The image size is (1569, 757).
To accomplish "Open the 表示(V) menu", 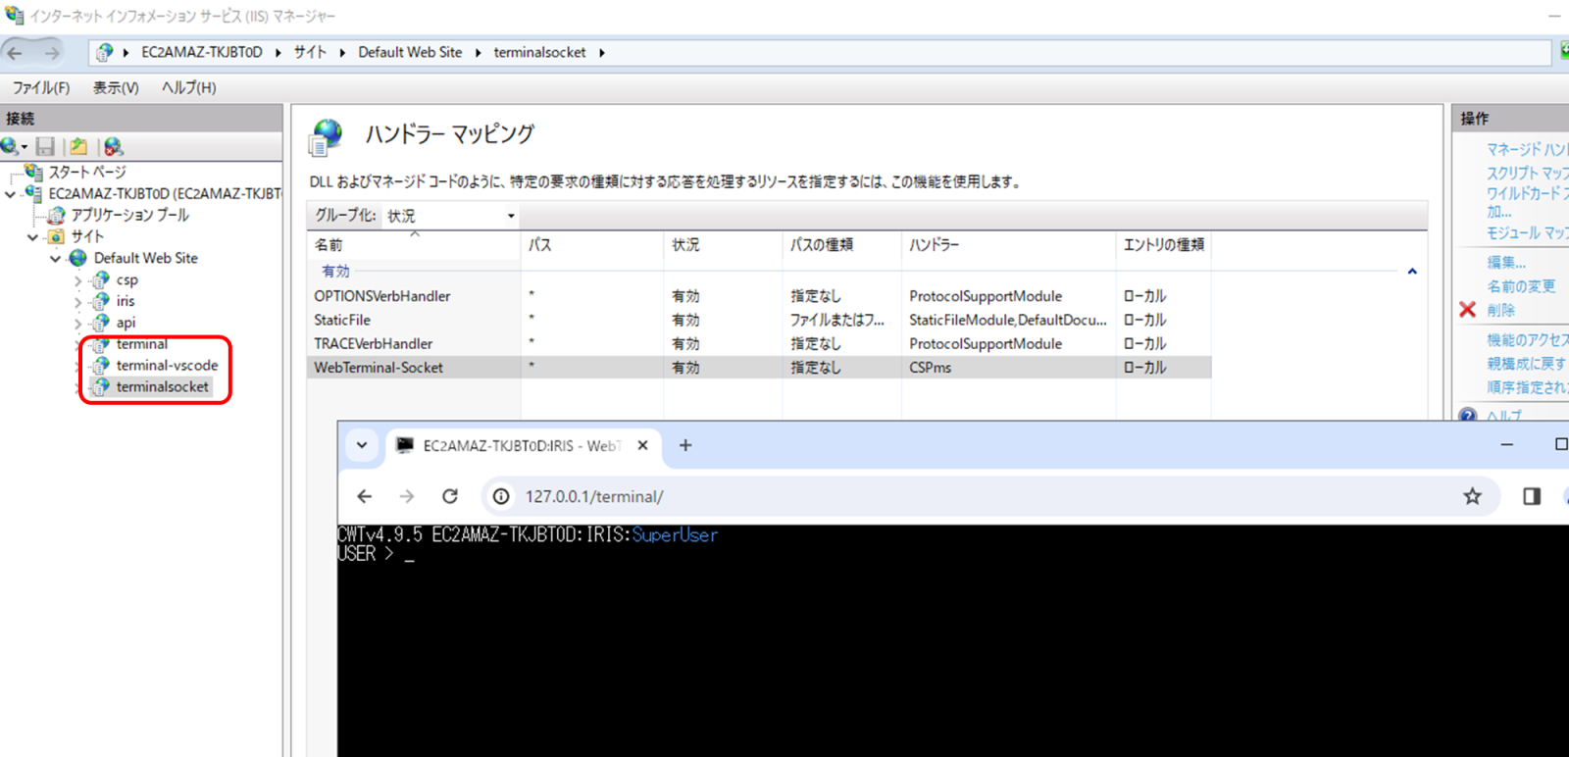I will (x=116, y=87).
